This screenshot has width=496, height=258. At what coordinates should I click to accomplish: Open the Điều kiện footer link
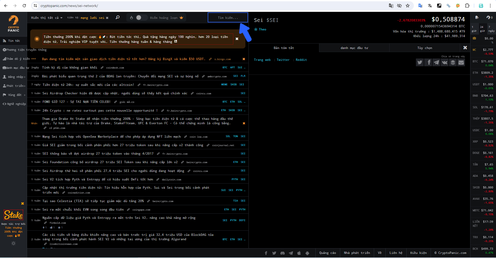tap(419, 253)
